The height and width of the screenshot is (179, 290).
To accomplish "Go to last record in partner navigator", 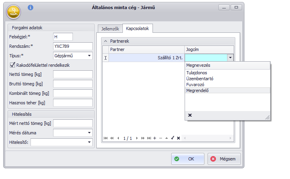I will coord(149,138).
